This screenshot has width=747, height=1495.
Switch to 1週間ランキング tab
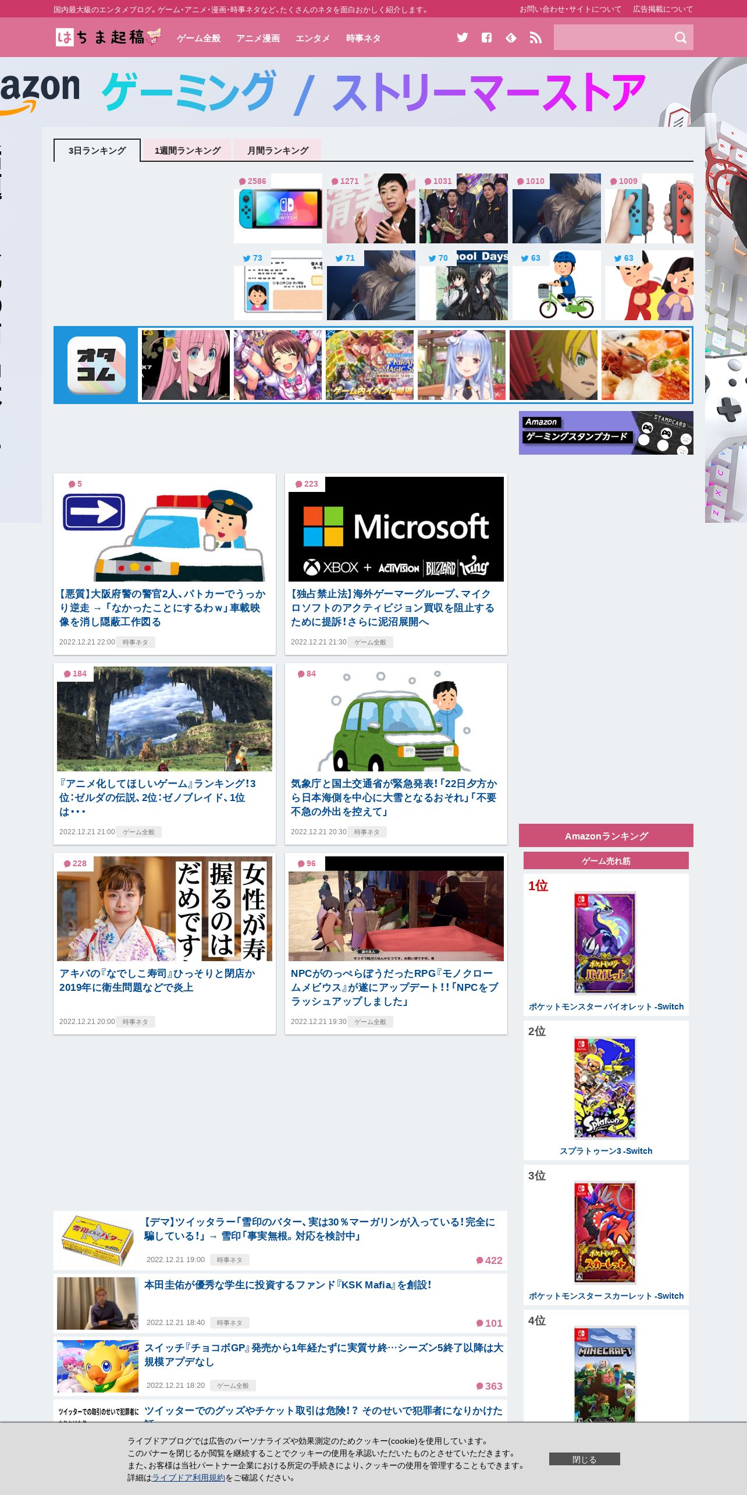point(187,150)
